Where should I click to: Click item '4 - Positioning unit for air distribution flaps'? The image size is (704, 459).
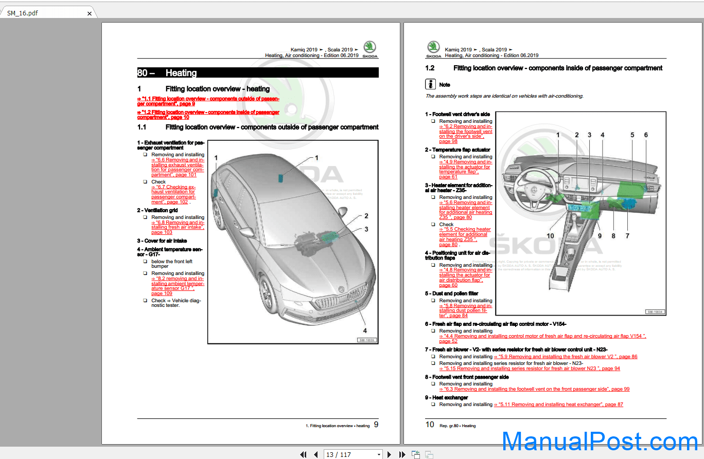(457, 255)
